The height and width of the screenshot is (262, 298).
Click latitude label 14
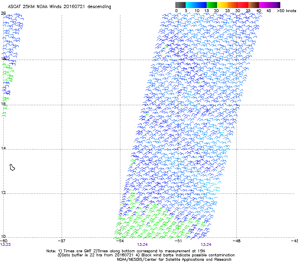(3, 148)
